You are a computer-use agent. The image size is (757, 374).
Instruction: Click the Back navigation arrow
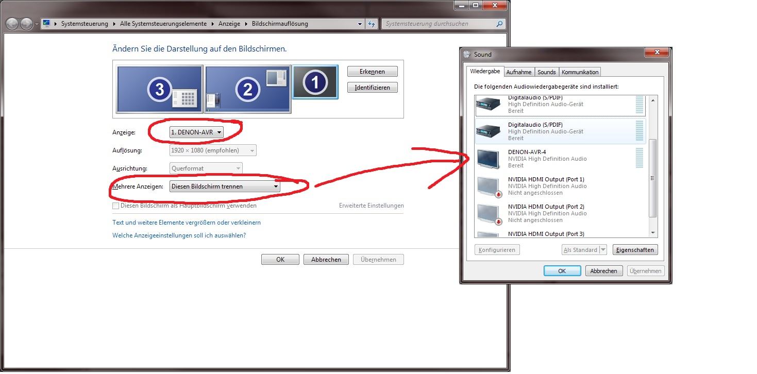(x=12, y=24)
